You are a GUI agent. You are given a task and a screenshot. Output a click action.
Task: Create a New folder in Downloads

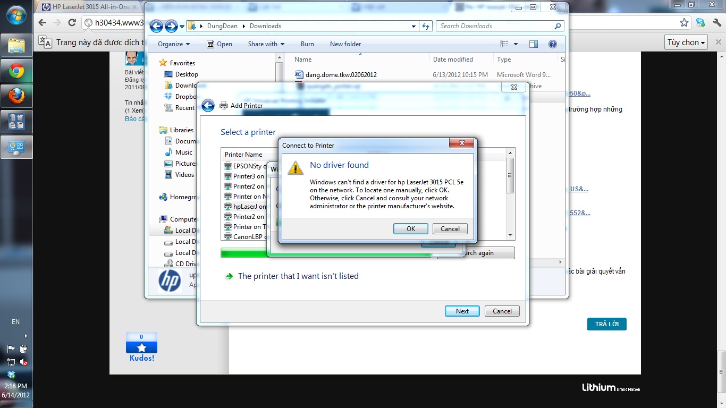[x=345, y=44]
